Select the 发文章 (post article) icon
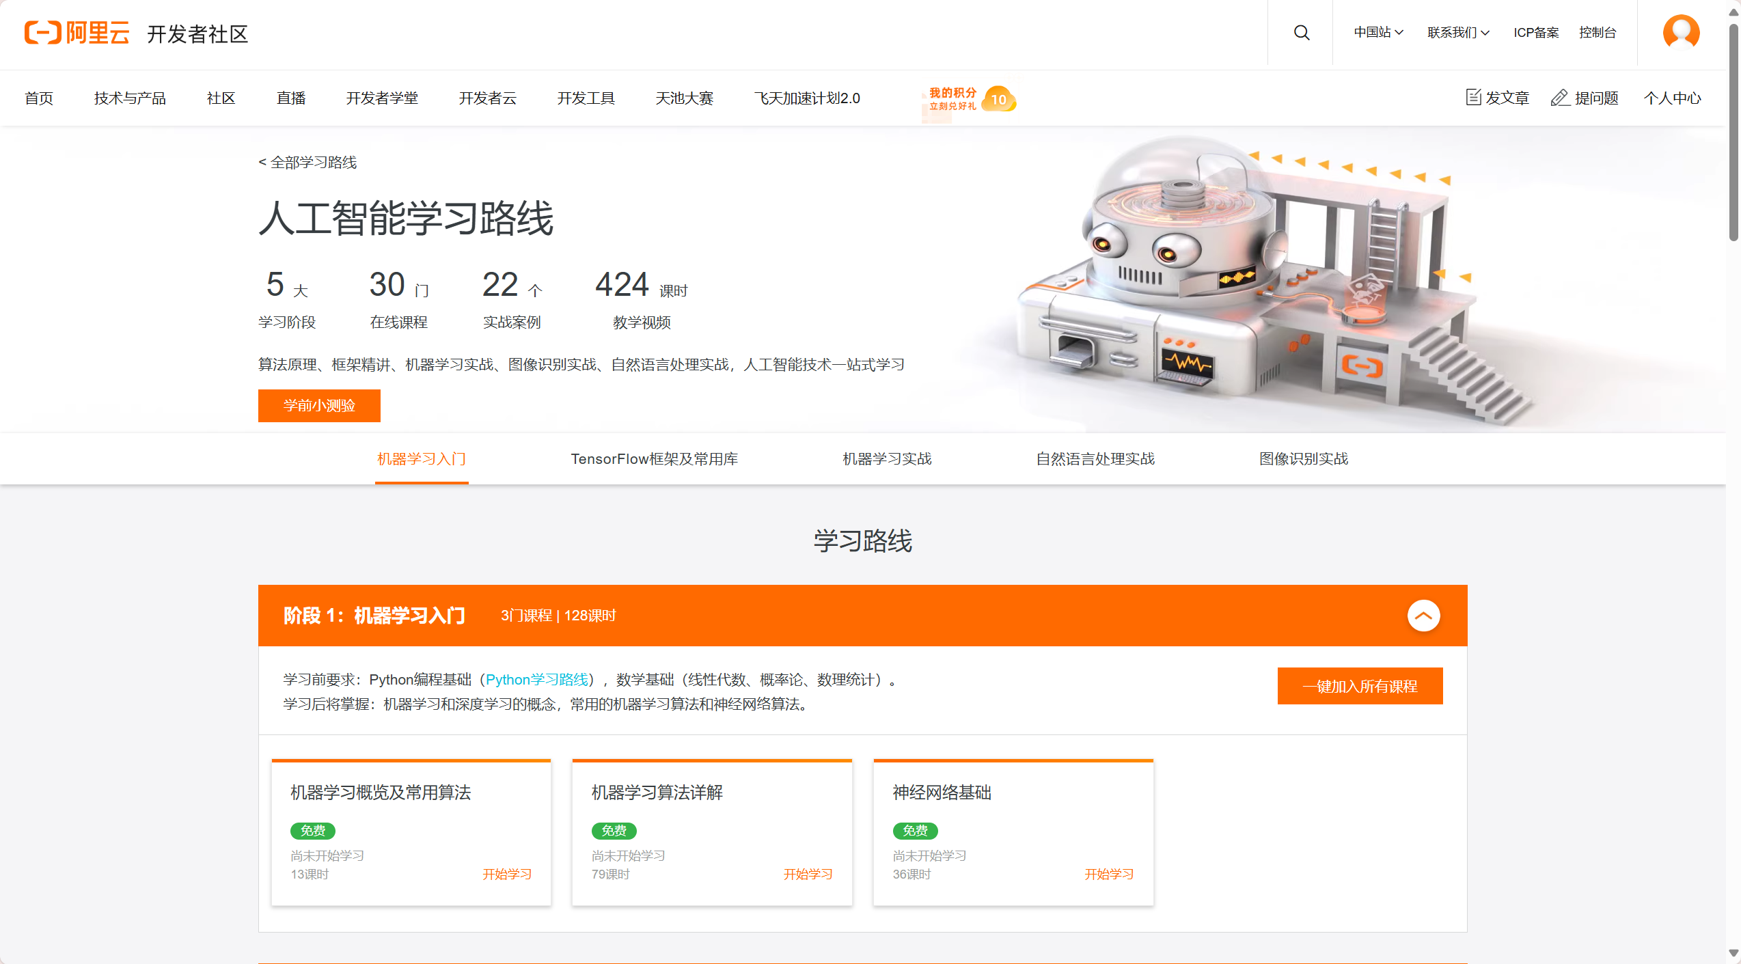The image size is (1741, 964). coord(1496,98)
